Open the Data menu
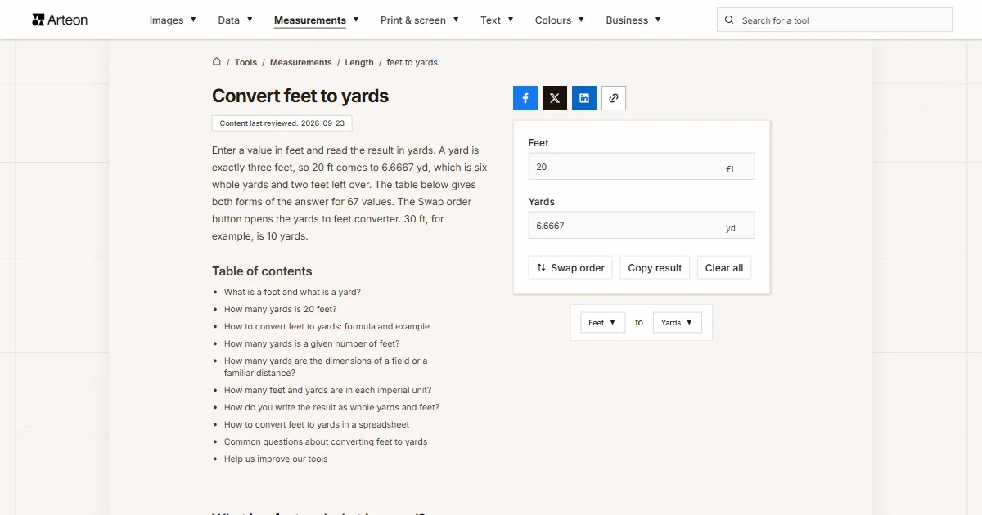 click(x=235, y=20)
